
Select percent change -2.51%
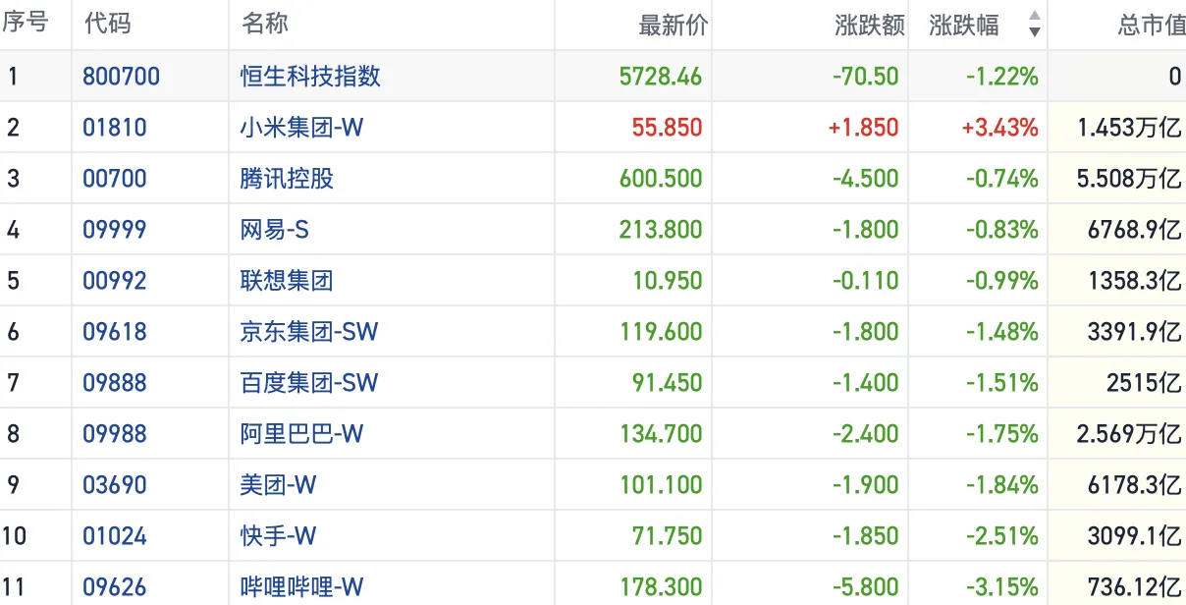coord(1003,536)
